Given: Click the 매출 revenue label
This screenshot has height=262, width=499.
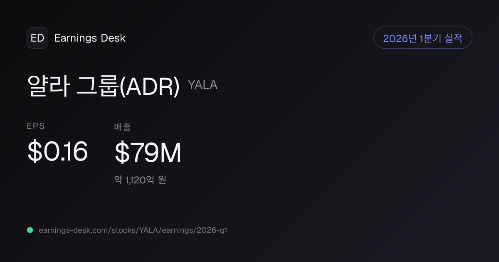Looking at the screenshot, I should [x=122, y=127].
